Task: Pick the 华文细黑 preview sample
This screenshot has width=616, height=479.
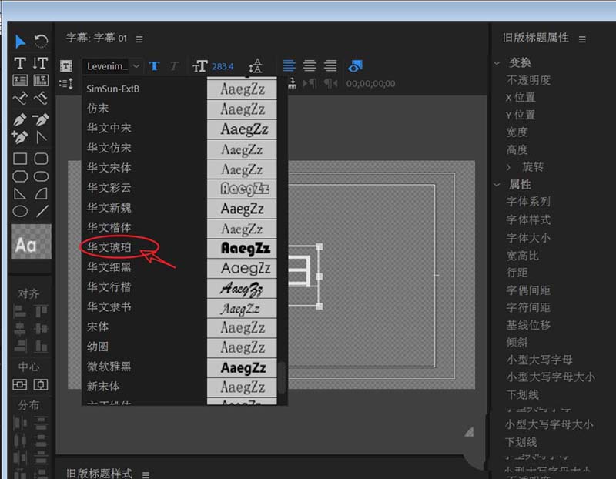Action: pyautogui.click(x=242, y=269)
